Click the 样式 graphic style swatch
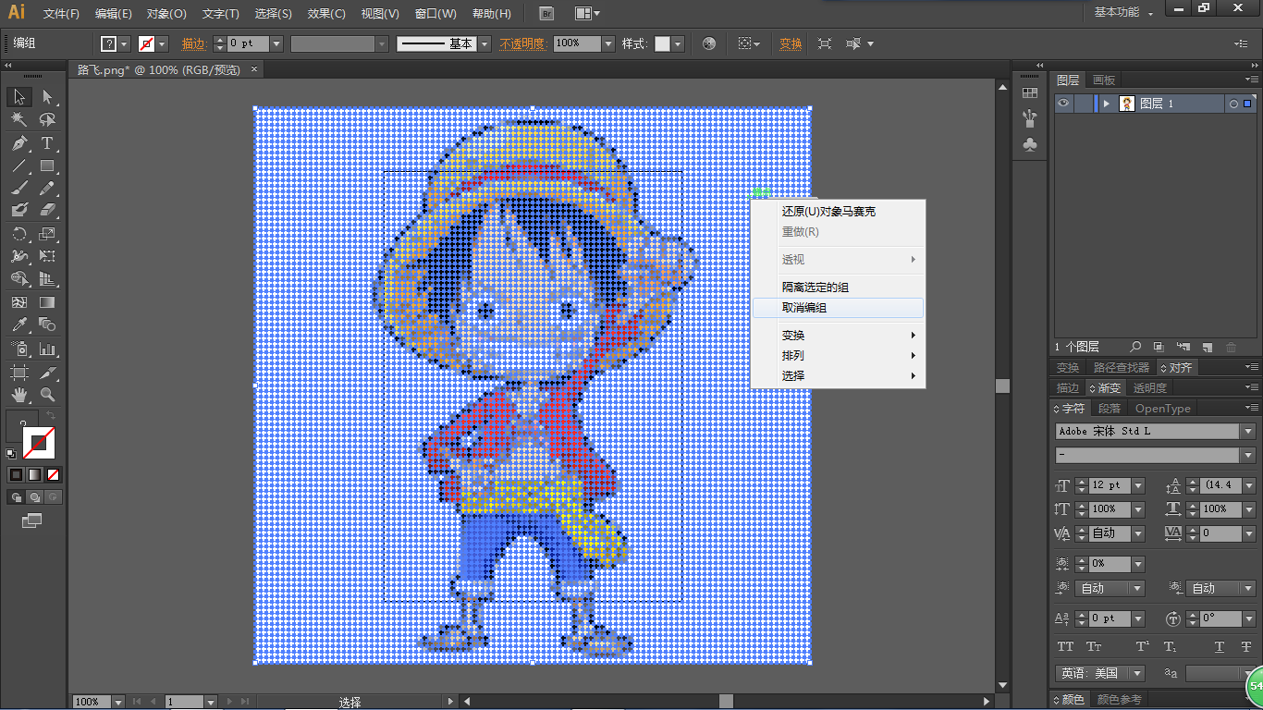This screenshot has height=710, width=1263. click(662, 43)
